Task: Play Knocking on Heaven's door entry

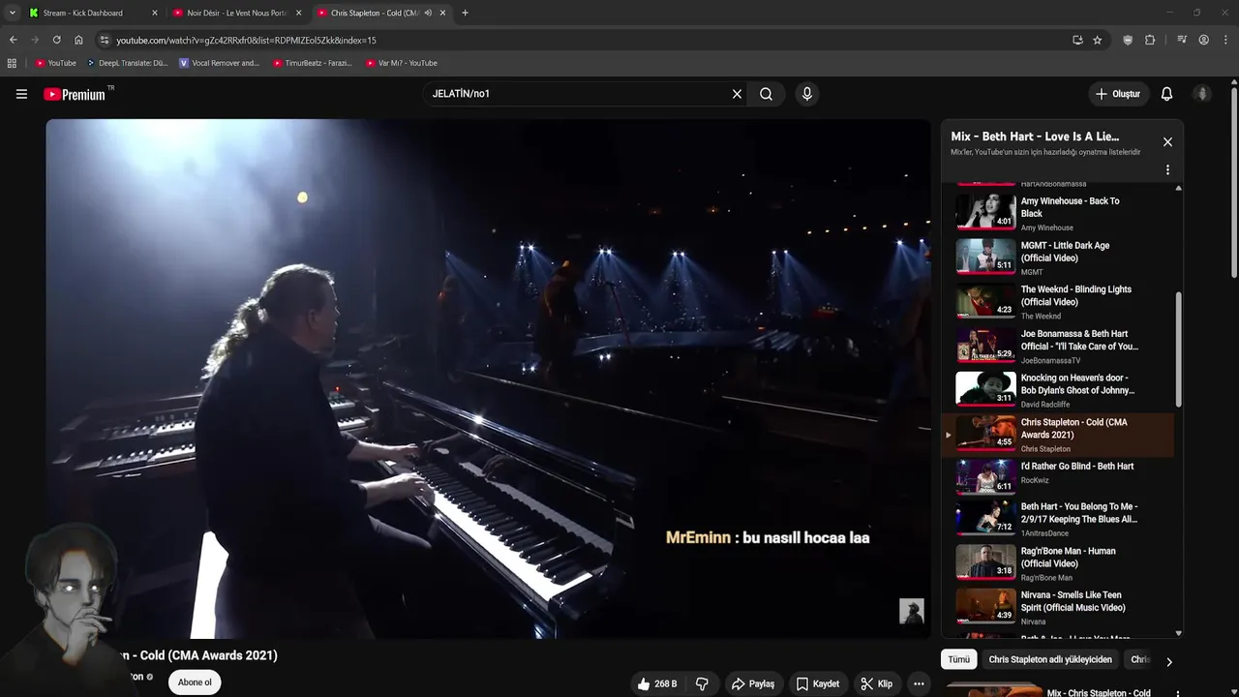Action: click(x=1058, y=389)
